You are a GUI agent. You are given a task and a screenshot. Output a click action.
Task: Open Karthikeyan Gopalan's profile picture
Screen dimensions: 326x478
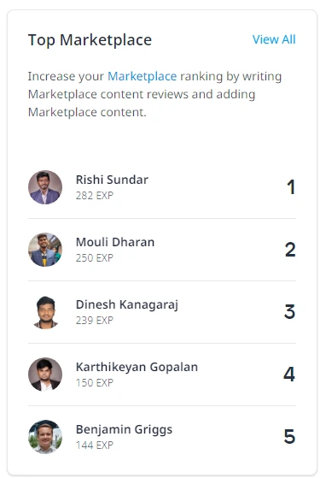(45, 375)
